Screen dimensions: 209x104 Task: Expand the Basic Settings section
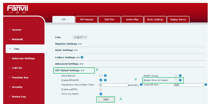pos(66,50)
